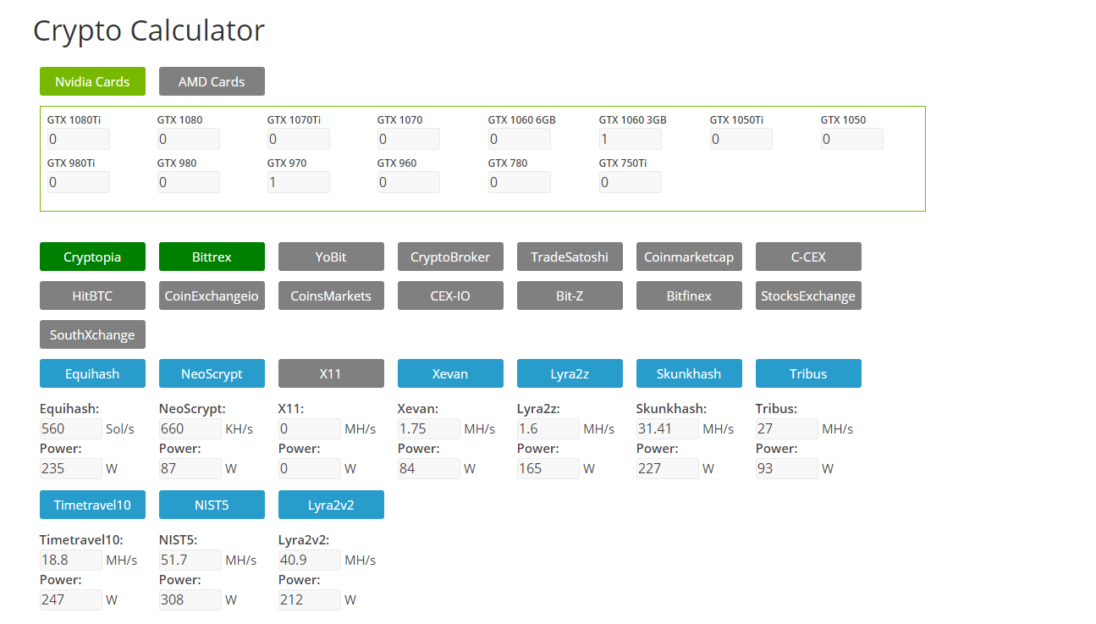The width and height of the screenshot is (1096, 624).
Task: Toggle the Bit-Z exchange
Action: coord(570,295)
